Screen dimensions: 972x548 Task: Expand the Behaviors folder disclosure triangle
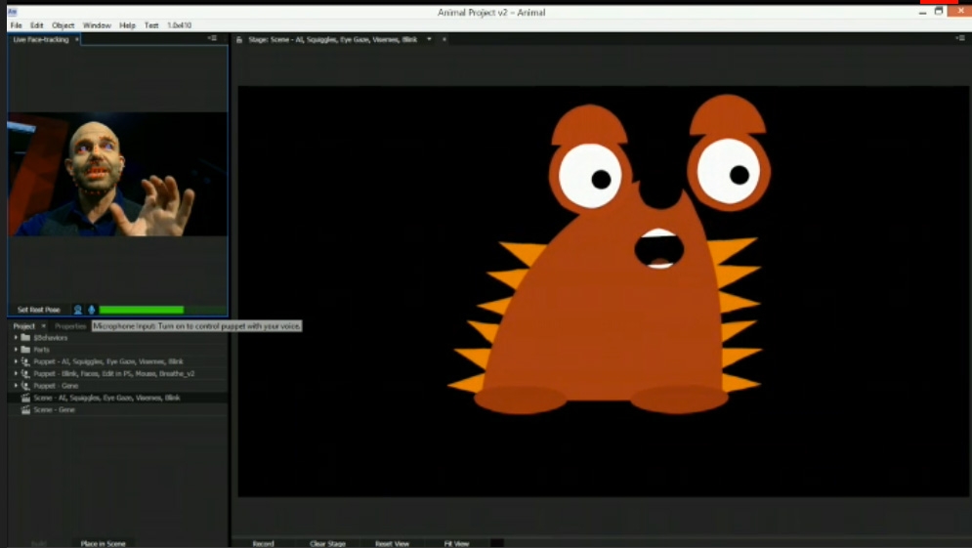(16, 338)
